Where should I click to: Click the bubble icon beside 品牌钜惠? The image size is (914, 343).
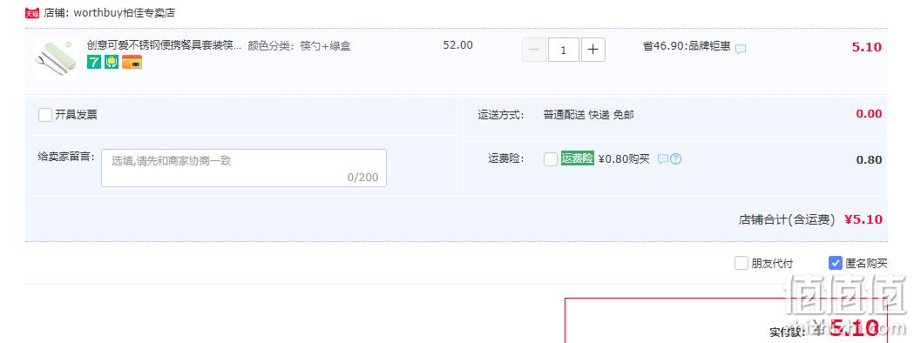pos(741,50)
